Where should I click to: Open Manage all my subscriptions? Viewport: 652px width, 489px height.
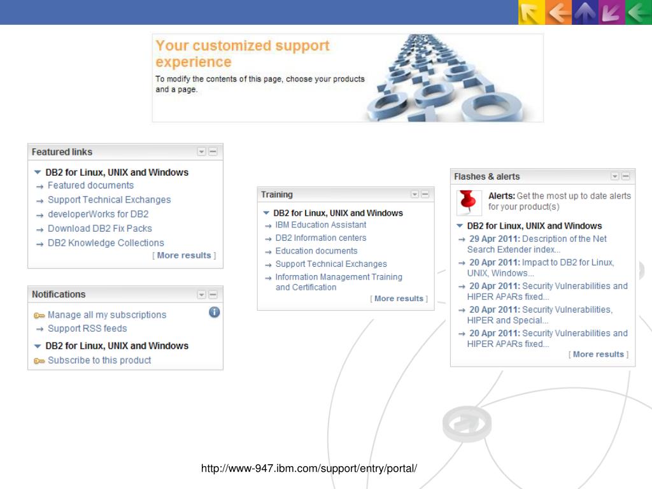[x=107, y=315]
